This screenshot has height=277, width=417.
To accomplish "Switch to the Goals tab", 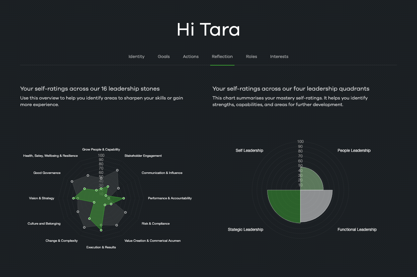I will coord(164,57).
